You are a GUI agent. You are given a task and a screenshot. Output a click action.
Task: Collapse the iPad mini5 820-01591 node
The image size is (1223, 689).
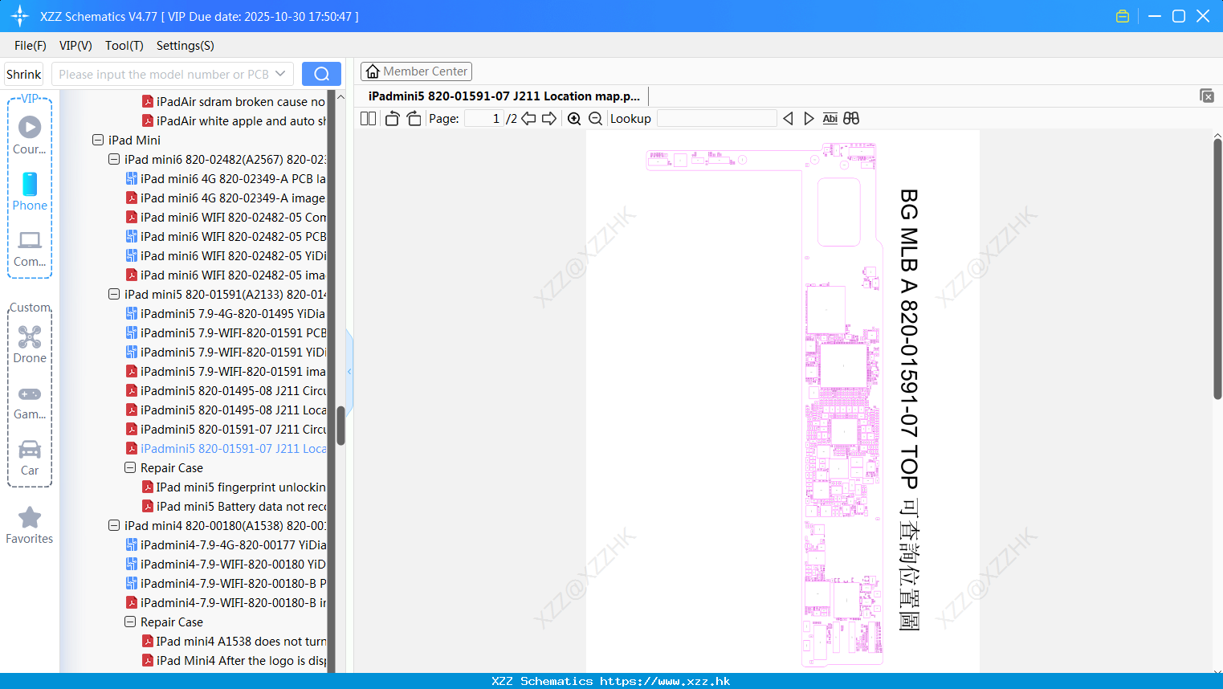click(x=114, y=294)
